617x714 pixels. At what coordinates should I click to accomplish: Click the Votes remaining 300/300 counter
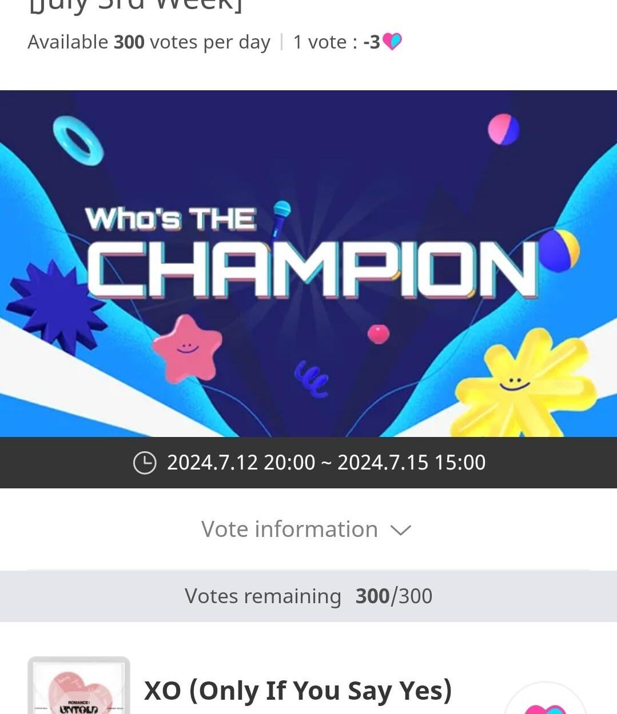pyautogui.click(x=309, y=596)
